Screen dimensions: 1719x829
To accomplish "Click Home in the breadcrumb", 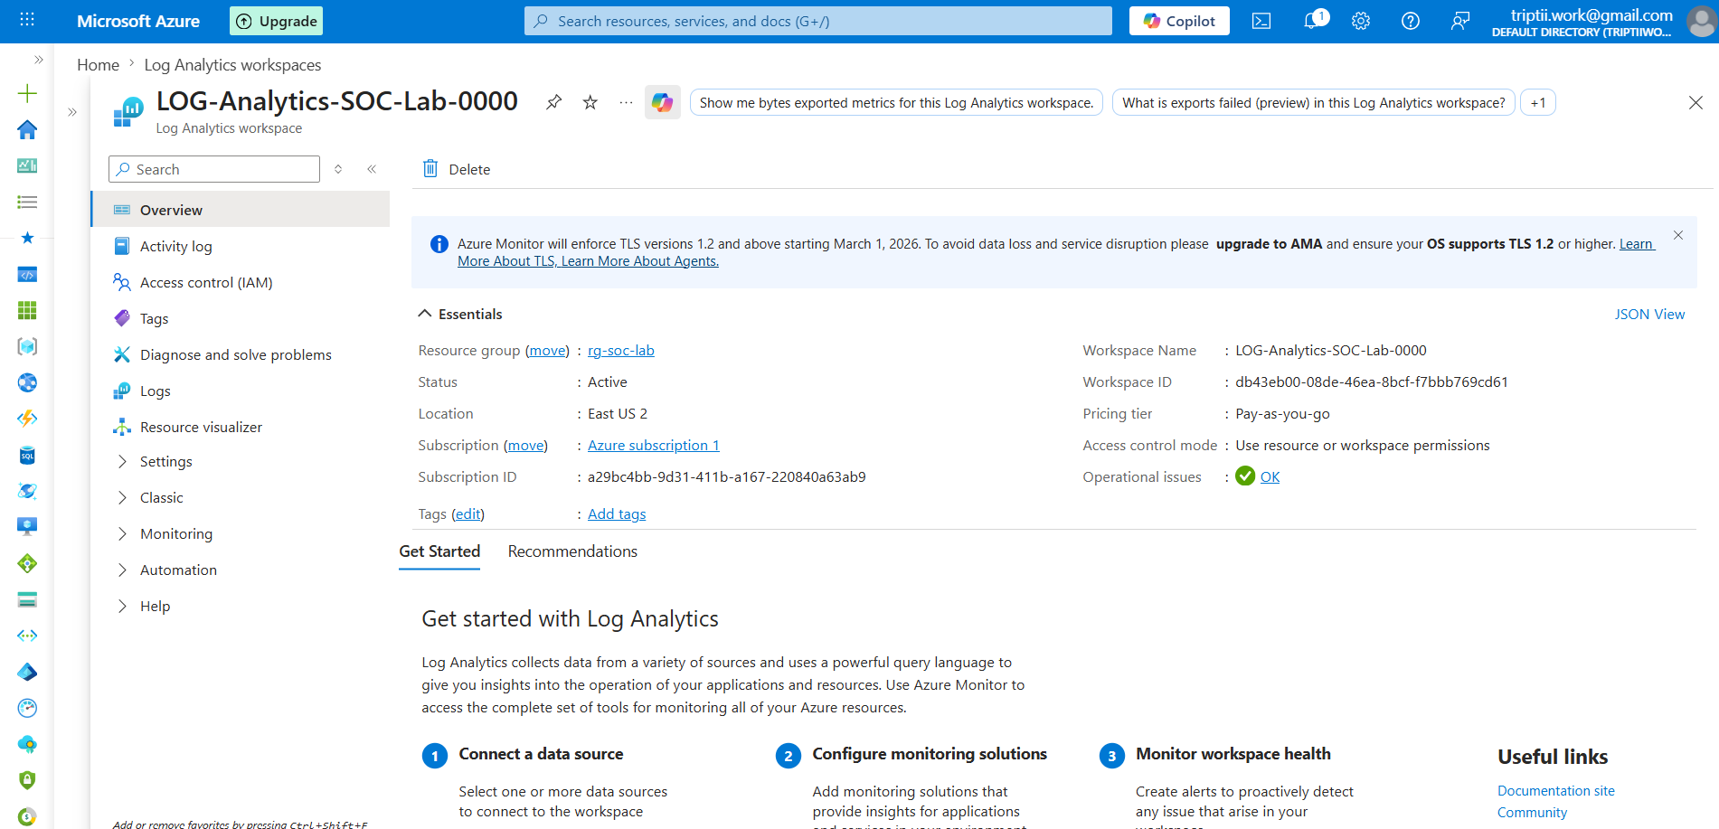I will [98, 65].
